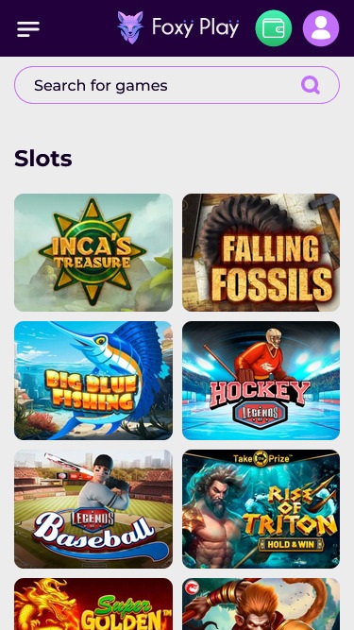This screenshot has width=354, height=630.
Task: Click the Foxy Play title text
Action: (195, 27)
